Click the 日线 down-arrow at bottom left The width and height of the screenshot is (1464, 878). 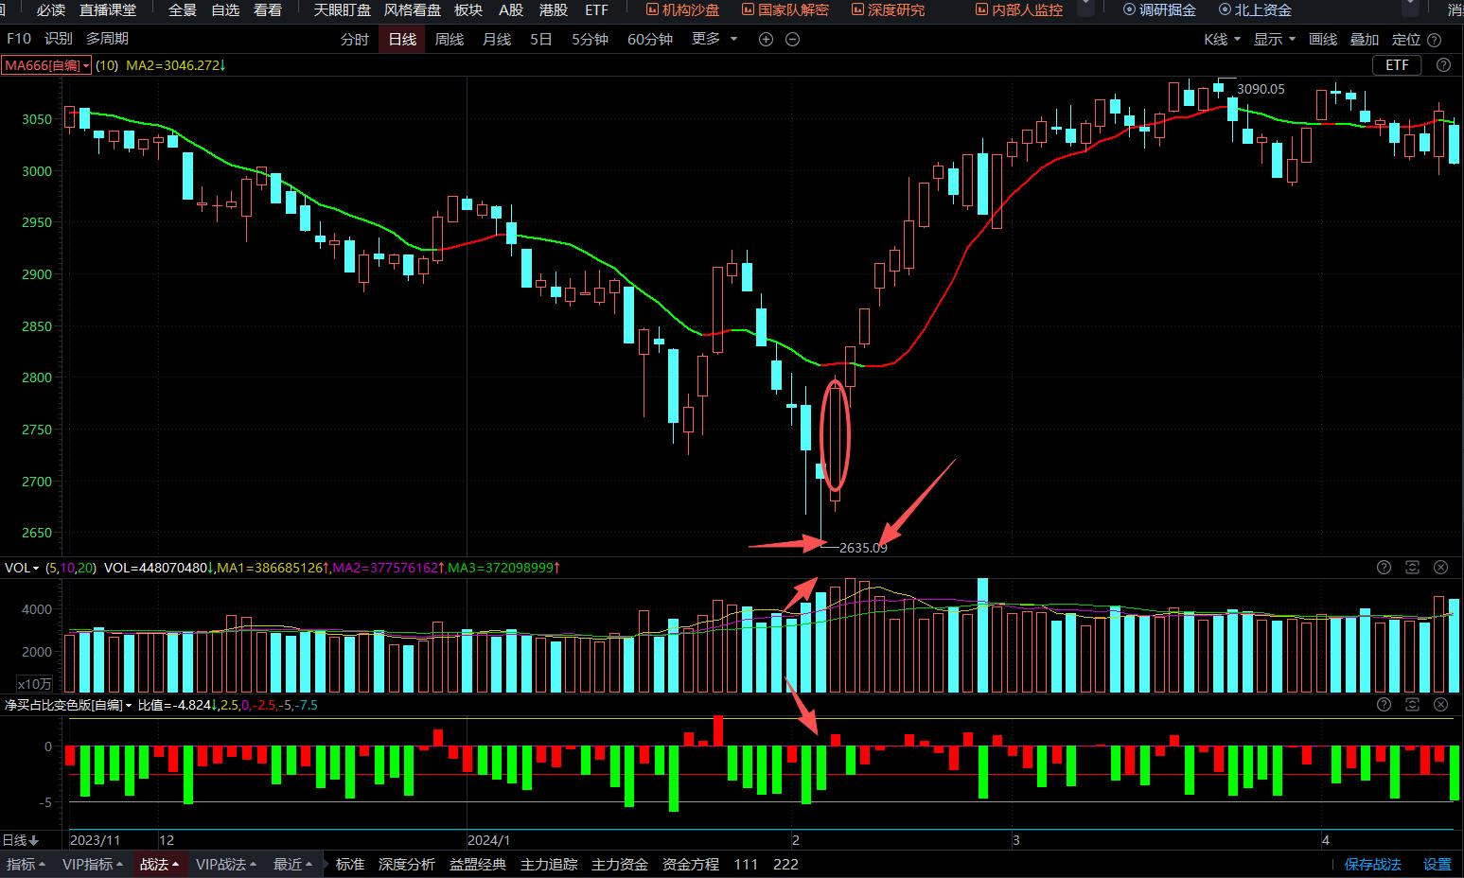coord(21,840)
